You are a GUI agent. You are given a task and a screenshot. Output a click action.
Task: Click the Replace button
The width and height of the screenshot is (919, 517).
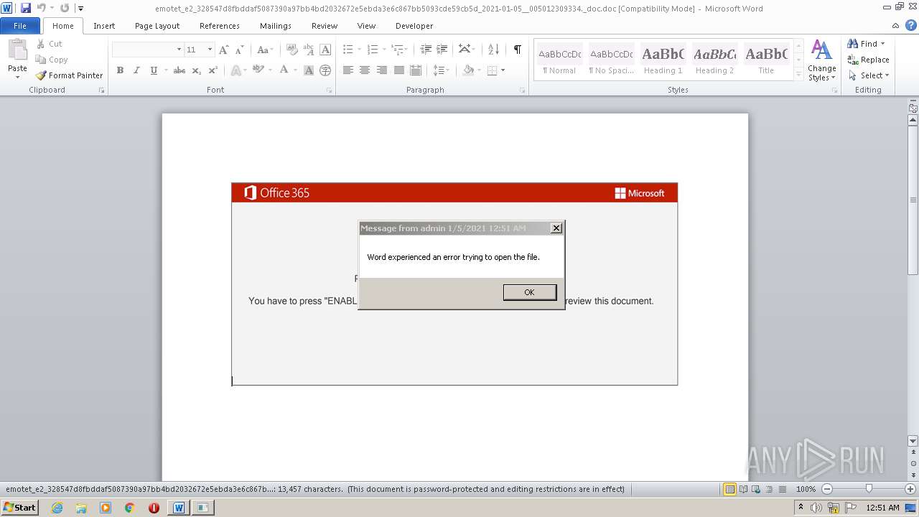point(868,60)
